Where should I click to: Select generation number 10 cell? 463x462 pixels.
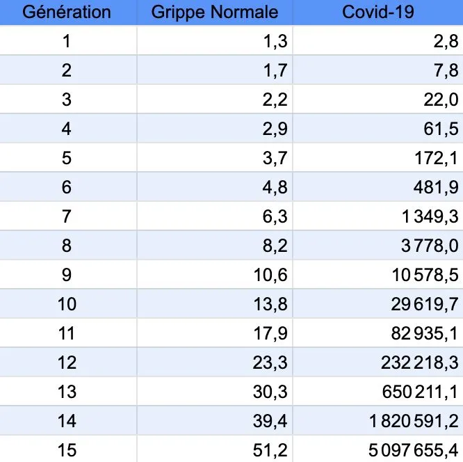pos(67,304)
